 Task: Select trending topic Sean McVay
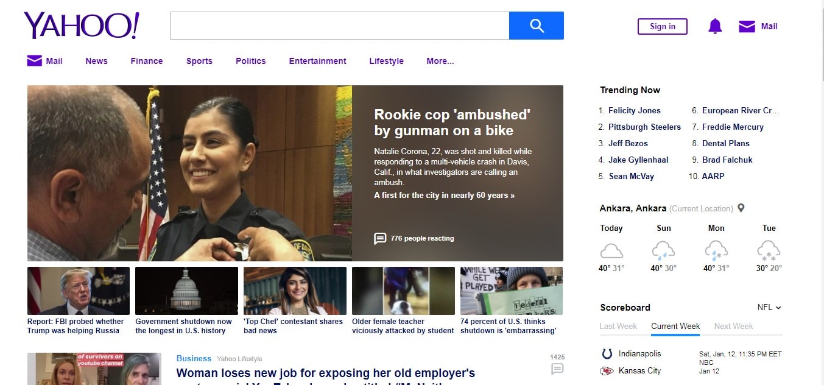coord(631,176)
